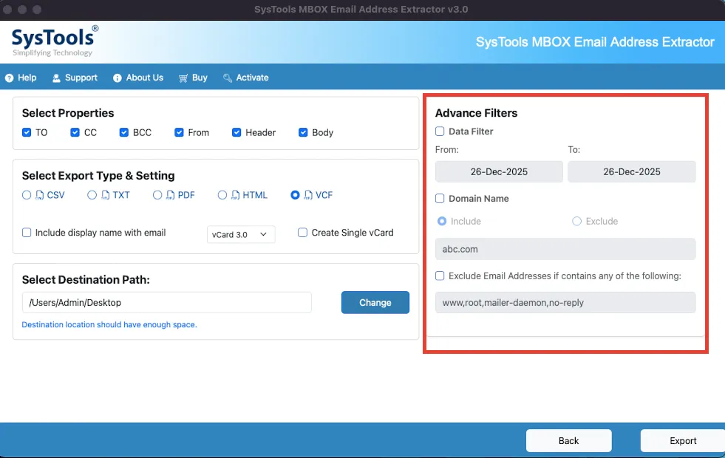Choose the Include domain radio button
The width and height of the screenshot is (725, 458).
click(x=442, y=222)
